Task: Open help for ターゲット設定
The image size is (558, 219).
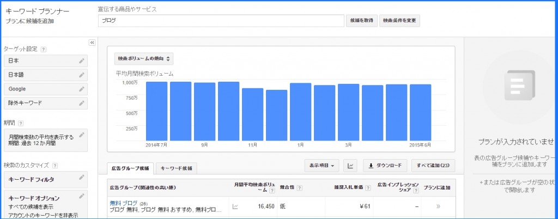Action: [x=43, y=49]
